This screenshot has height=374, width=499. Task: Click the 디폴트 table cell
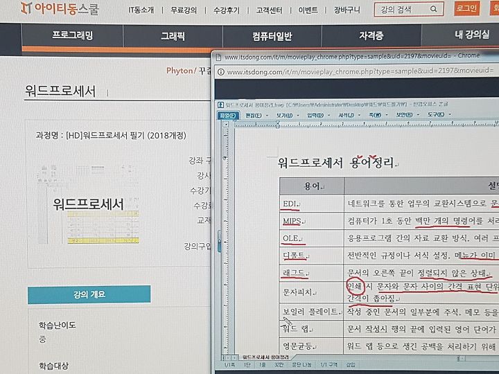(312, 256)
